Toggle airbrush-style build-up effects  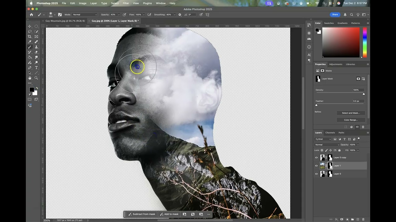149,14
